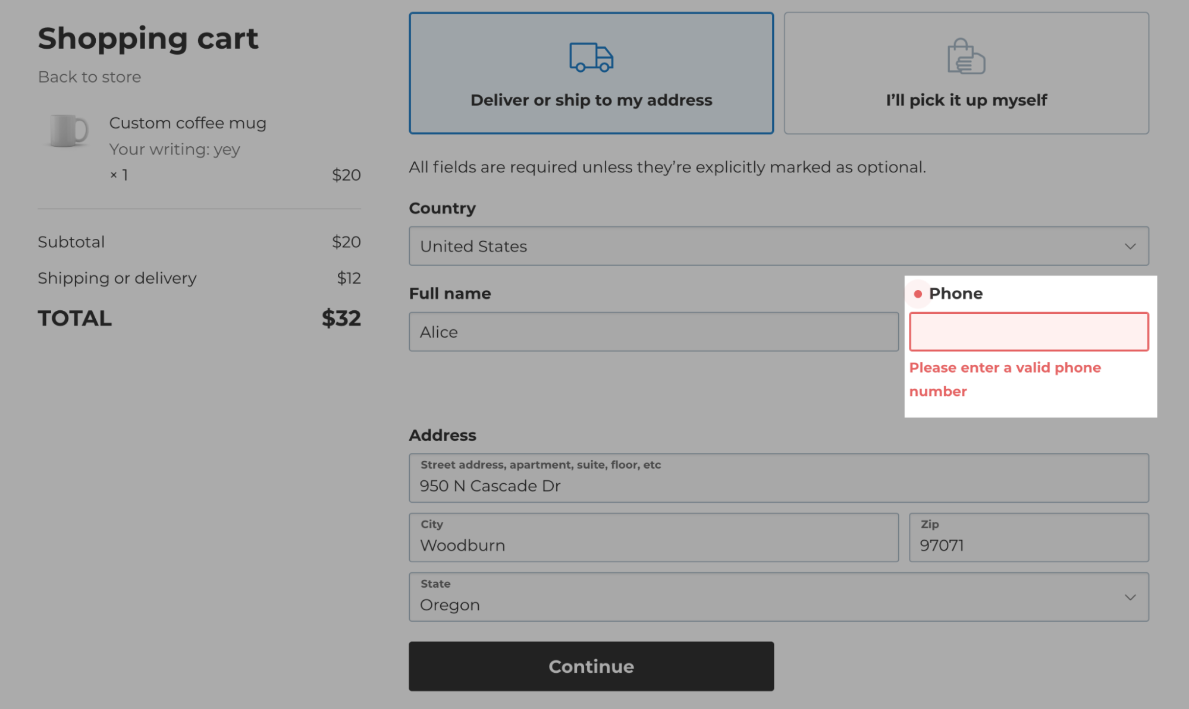Click the Address section label

click(443, 435)
